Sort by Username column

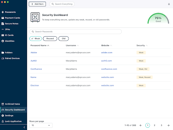point(72,45)
